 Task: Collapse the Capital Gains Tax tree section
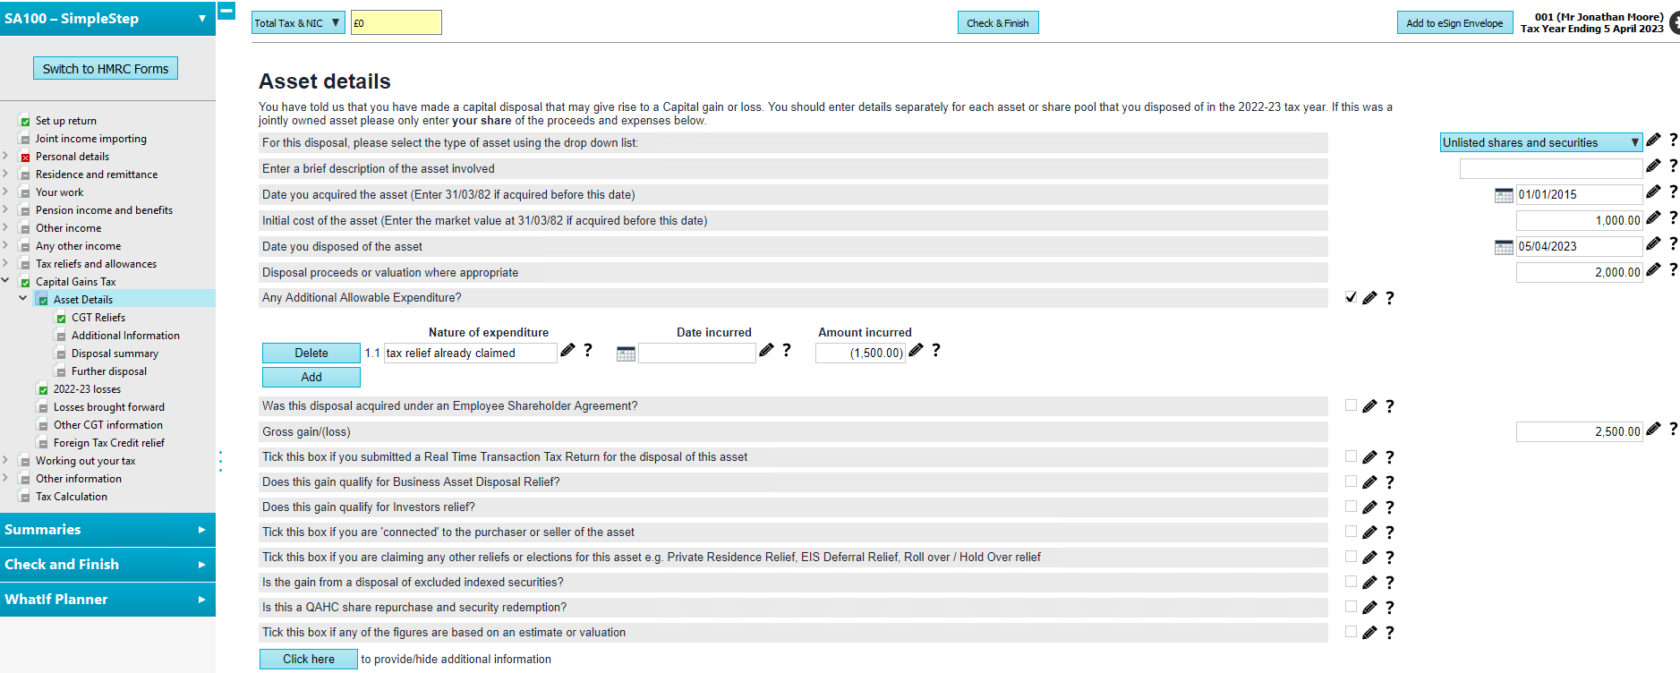tap(7, 281)
